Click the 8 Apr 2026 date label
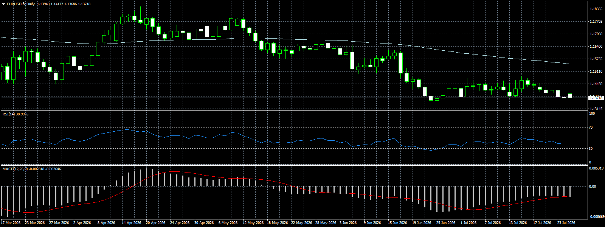Viewport: 605px width, 227px height. (107, 223)
